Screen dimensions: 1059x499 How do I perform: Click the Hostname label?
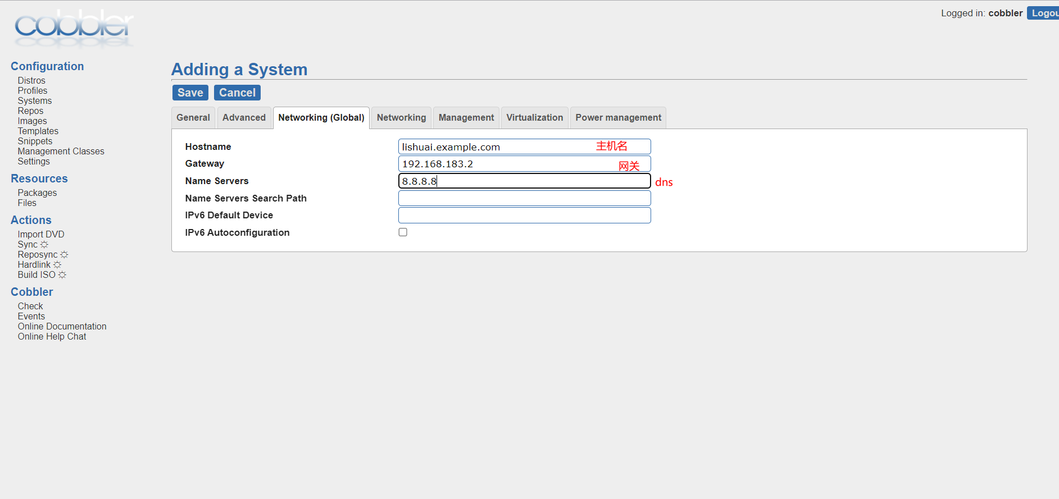click(x=208, y=147)
